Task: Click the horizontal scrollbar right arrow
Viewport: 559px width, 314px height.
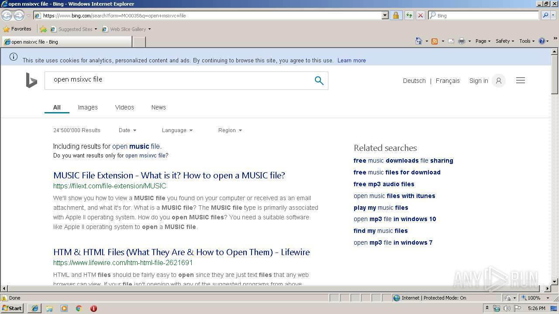Action: tap(548, 289)
